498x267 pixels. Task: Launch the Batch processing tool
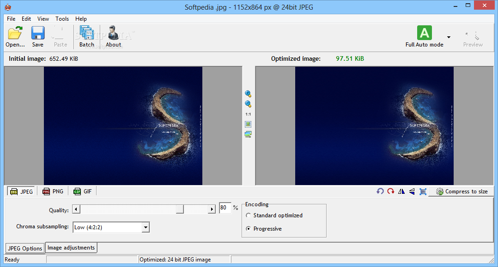coord(87,36)
